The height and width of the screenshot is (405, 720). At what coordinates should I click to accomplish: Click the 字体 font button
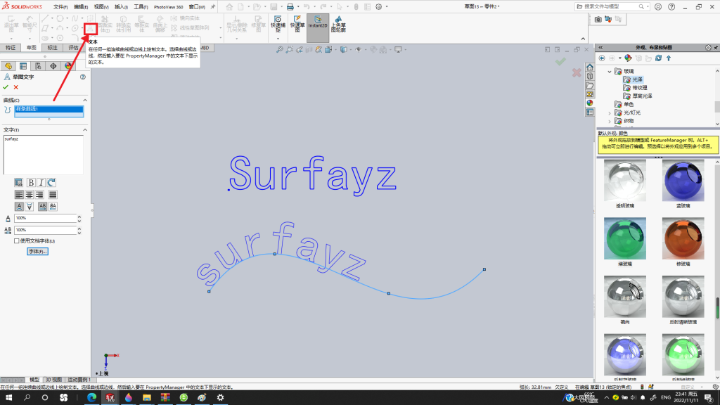38,252
